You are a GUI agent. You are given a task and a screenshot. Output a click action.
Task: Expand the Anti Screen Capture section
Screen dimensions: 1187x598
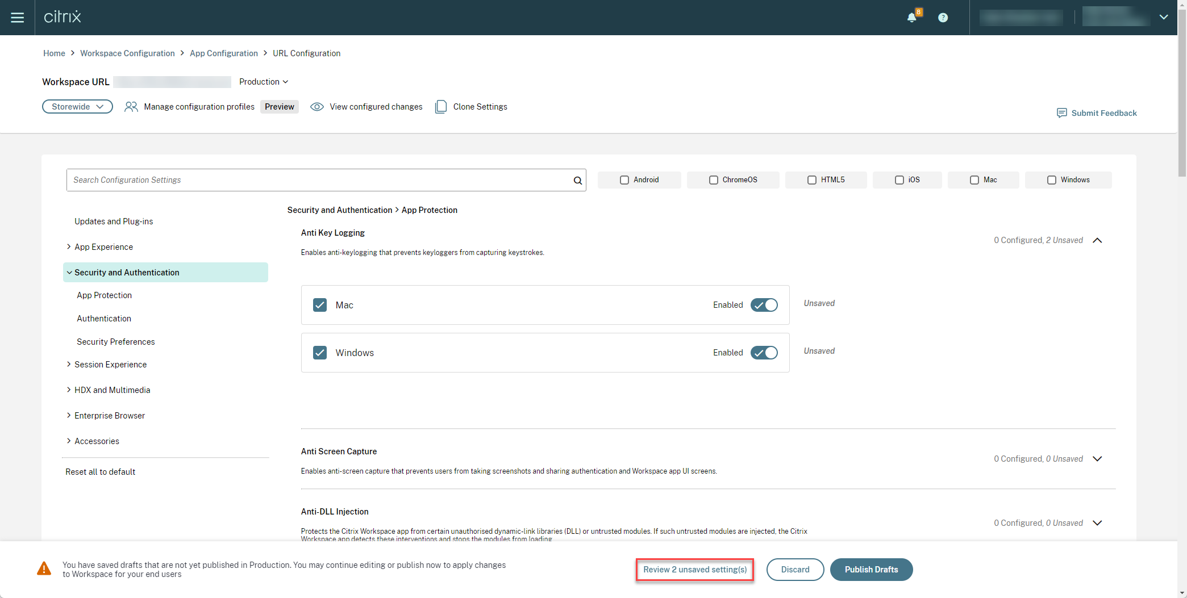click(x=1097, y=458)
